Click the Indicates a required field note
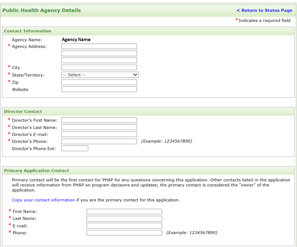Screen dimensions: 297x247 tap(264, 20)
